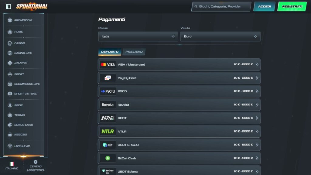The height and width of the screenshot is (175, 311).
Task: Open the Valuta currency dropdown
Action: (220, 36)
